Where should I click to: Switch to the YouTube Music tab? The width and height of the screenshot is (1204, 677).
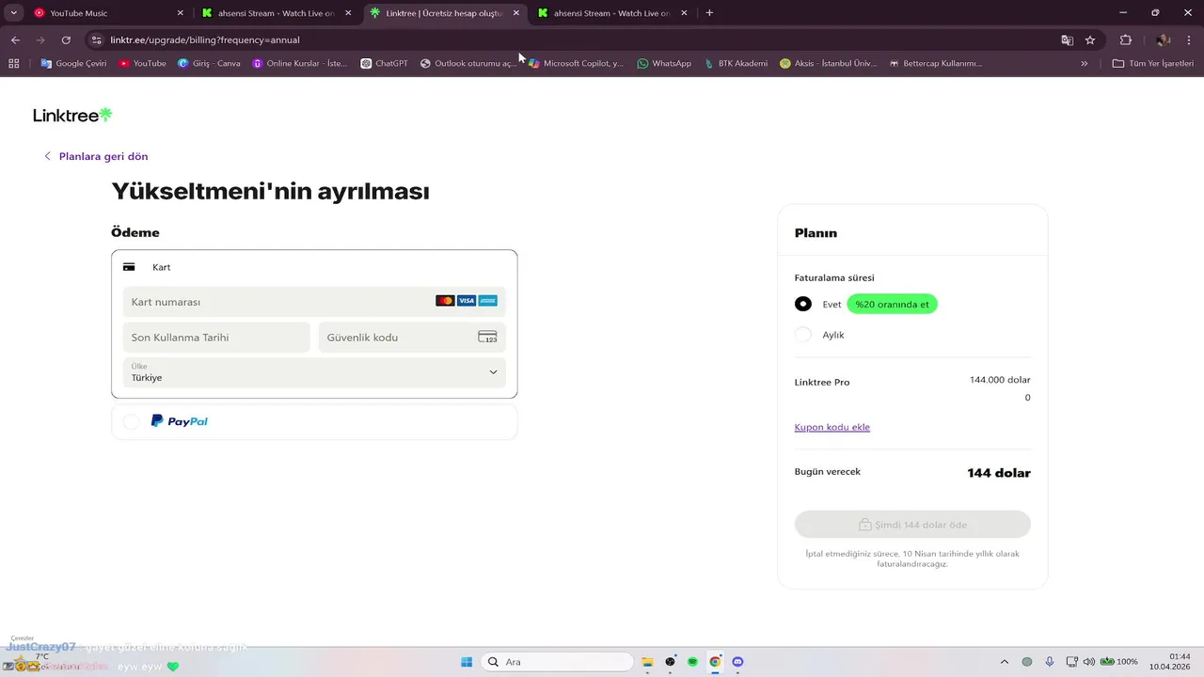pyautogui.click(x=108, y=13)
